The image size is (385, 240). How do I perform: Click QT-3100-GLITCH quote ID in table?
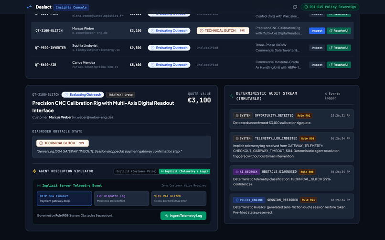[49, 30]
